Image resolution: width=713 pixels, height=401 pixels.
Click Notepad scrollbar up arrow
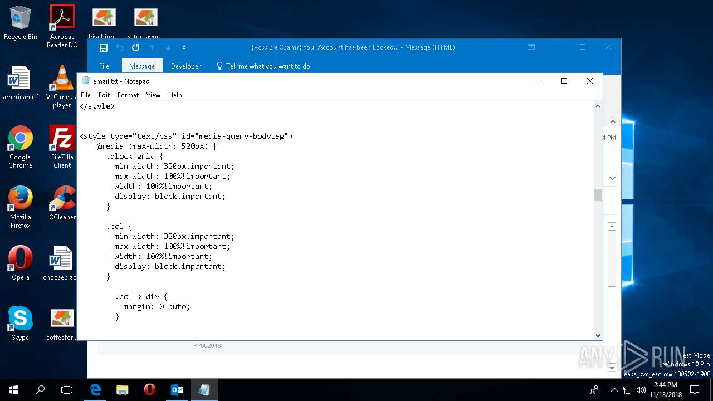coord(598,106)
